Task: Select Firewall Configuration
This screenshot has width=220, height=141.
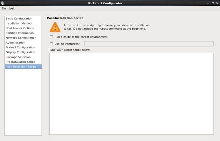Action: coord(23,47)
